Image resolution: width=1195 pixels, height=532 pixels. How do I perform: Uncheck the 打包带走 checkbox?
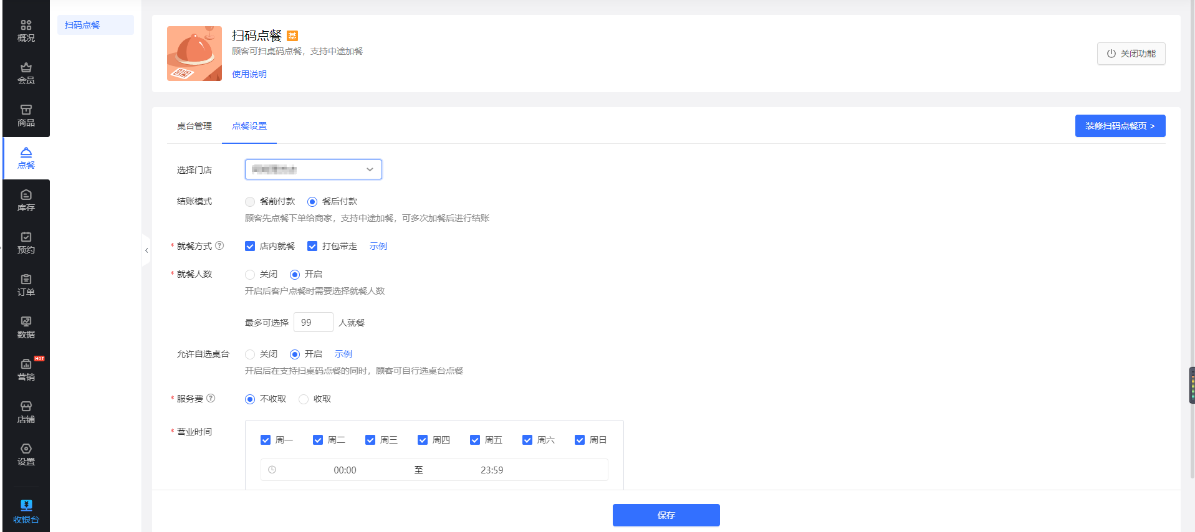point(312,247)
